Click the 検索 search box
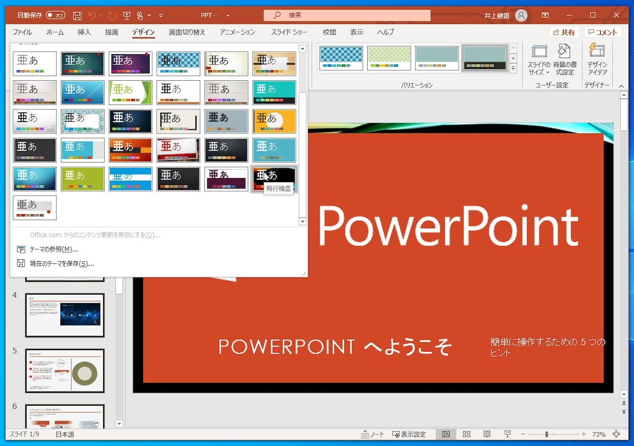The height and width of the screenshot is (446, 634). [347, 15]
